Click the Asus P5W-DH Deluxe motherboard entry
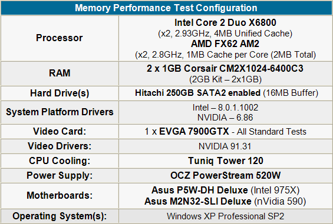The width and height of the screenshot is (333, 224). pyautogui.click(x=199, y=190)
